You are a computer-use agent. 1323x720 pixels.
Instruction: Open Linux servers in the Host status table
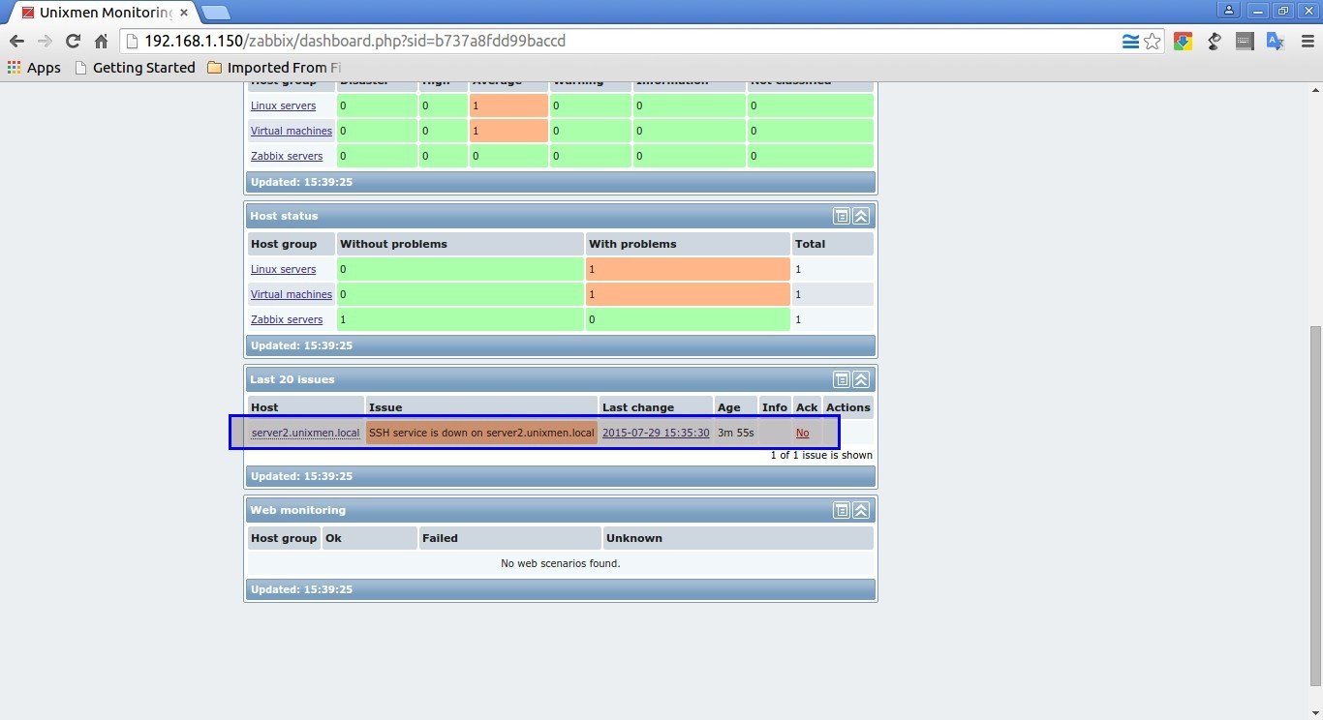point(283,269)
